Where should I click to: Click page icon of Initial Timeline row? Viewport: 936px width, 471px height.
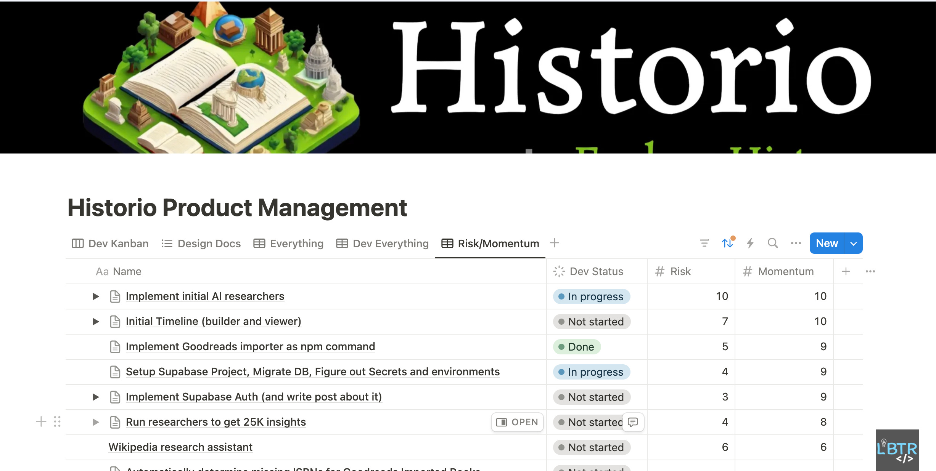coord(115,321)
